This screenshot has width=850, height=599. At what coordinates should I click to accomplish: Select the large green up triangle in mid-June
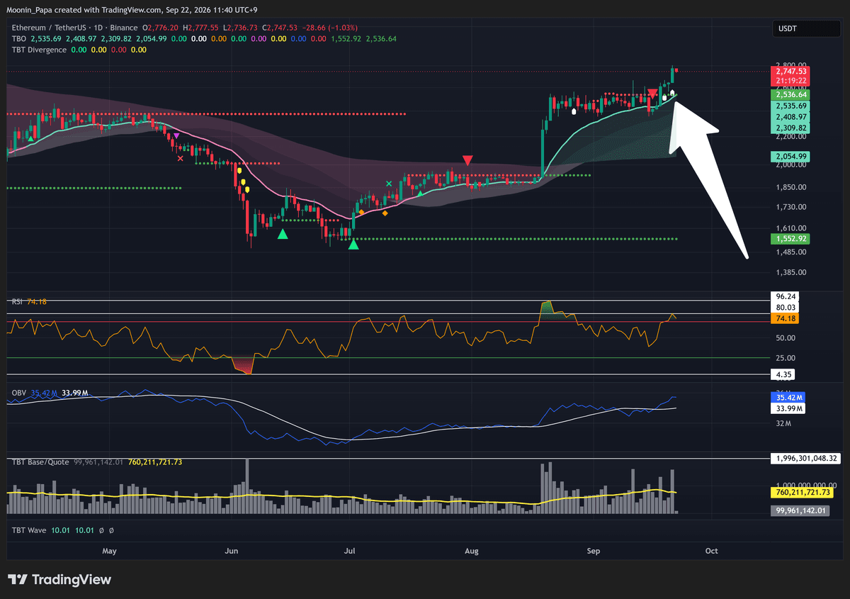click(283, 233)
